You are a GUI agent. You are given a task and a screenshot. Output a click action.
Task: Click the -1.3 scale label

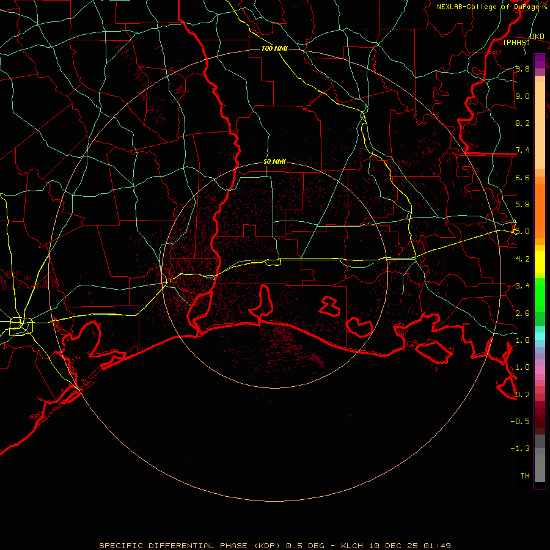click(x=520, y=449)
